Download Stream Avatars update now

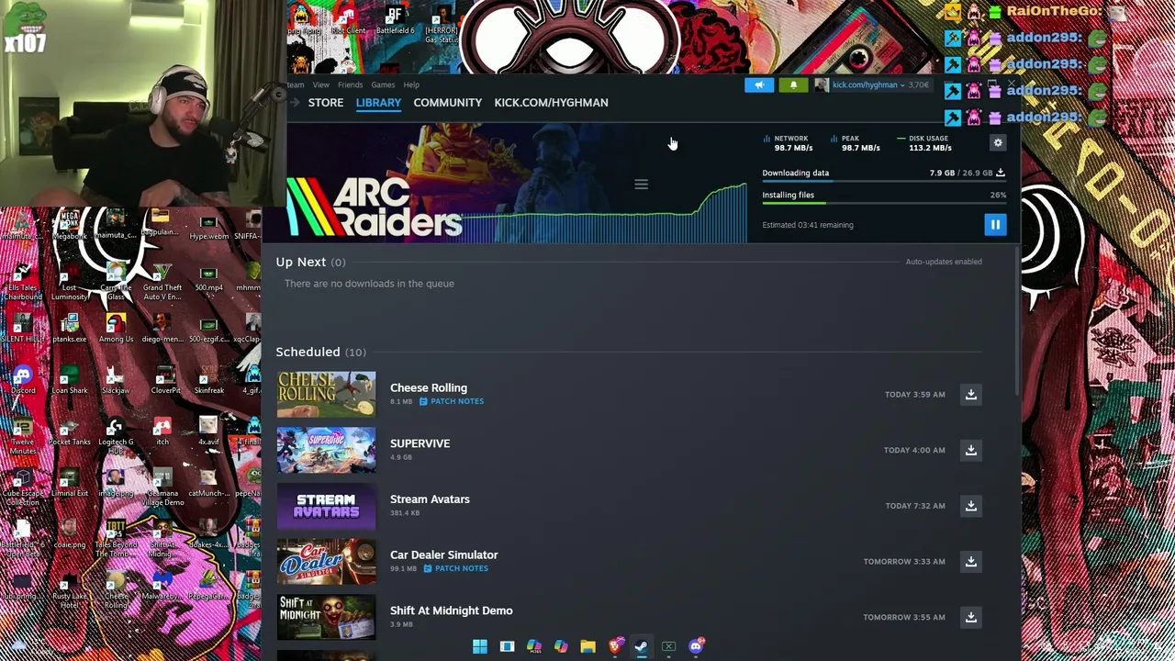coord(970,506)
